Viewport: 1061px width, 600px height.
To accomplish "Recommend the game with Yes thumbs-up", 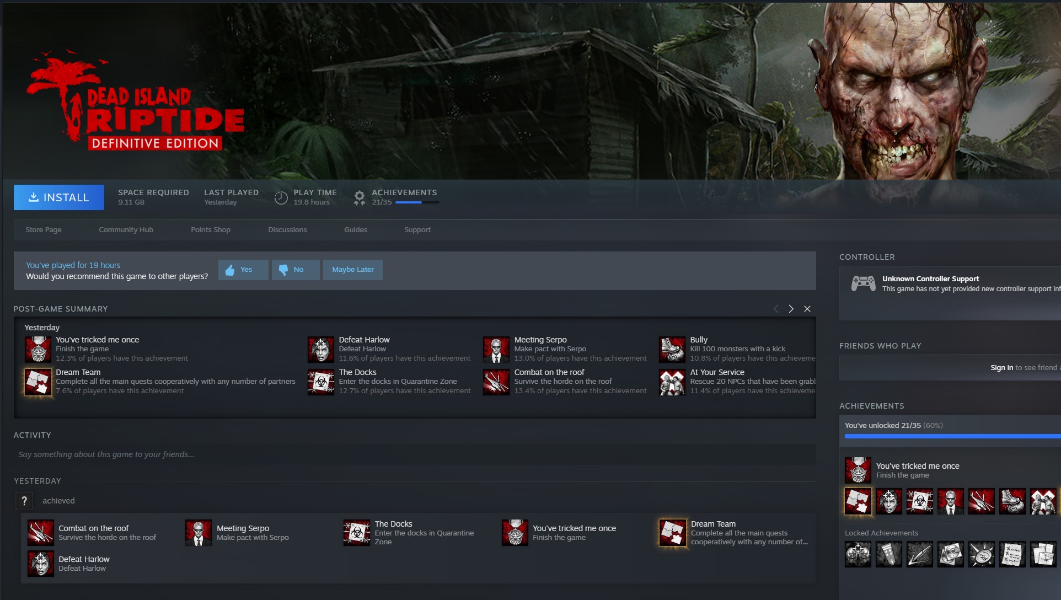I will click(x=243, y=270).
